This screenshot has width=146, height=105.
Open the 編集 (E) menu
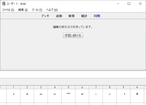click(23, 10)
